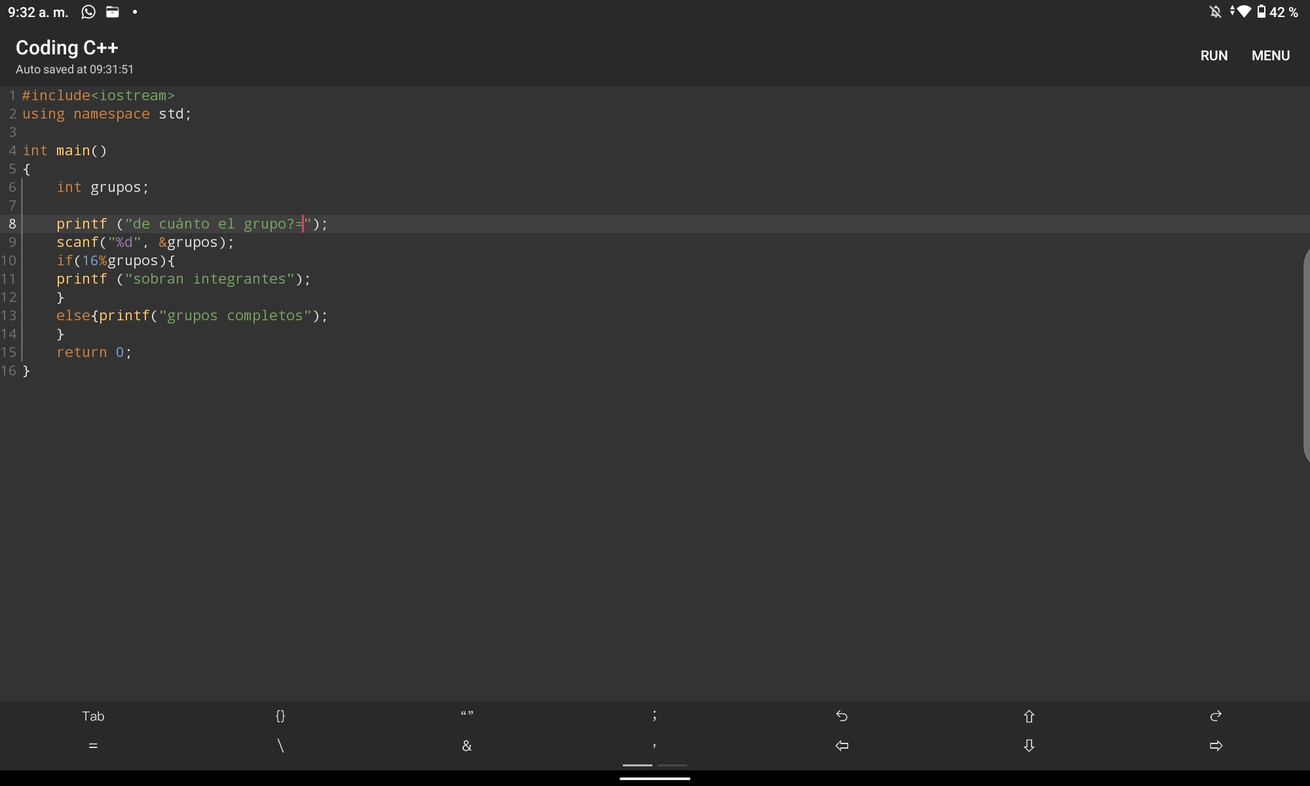Insert an equals sign from shortcut bar

[93, 745]
